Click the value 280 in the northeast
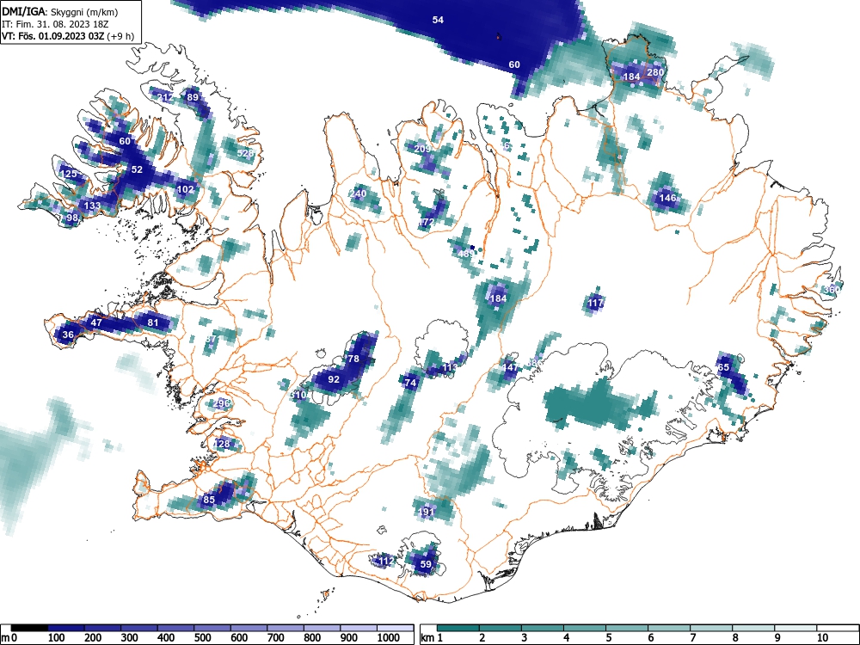Viewport: 860px width, 645px height. 655,72
